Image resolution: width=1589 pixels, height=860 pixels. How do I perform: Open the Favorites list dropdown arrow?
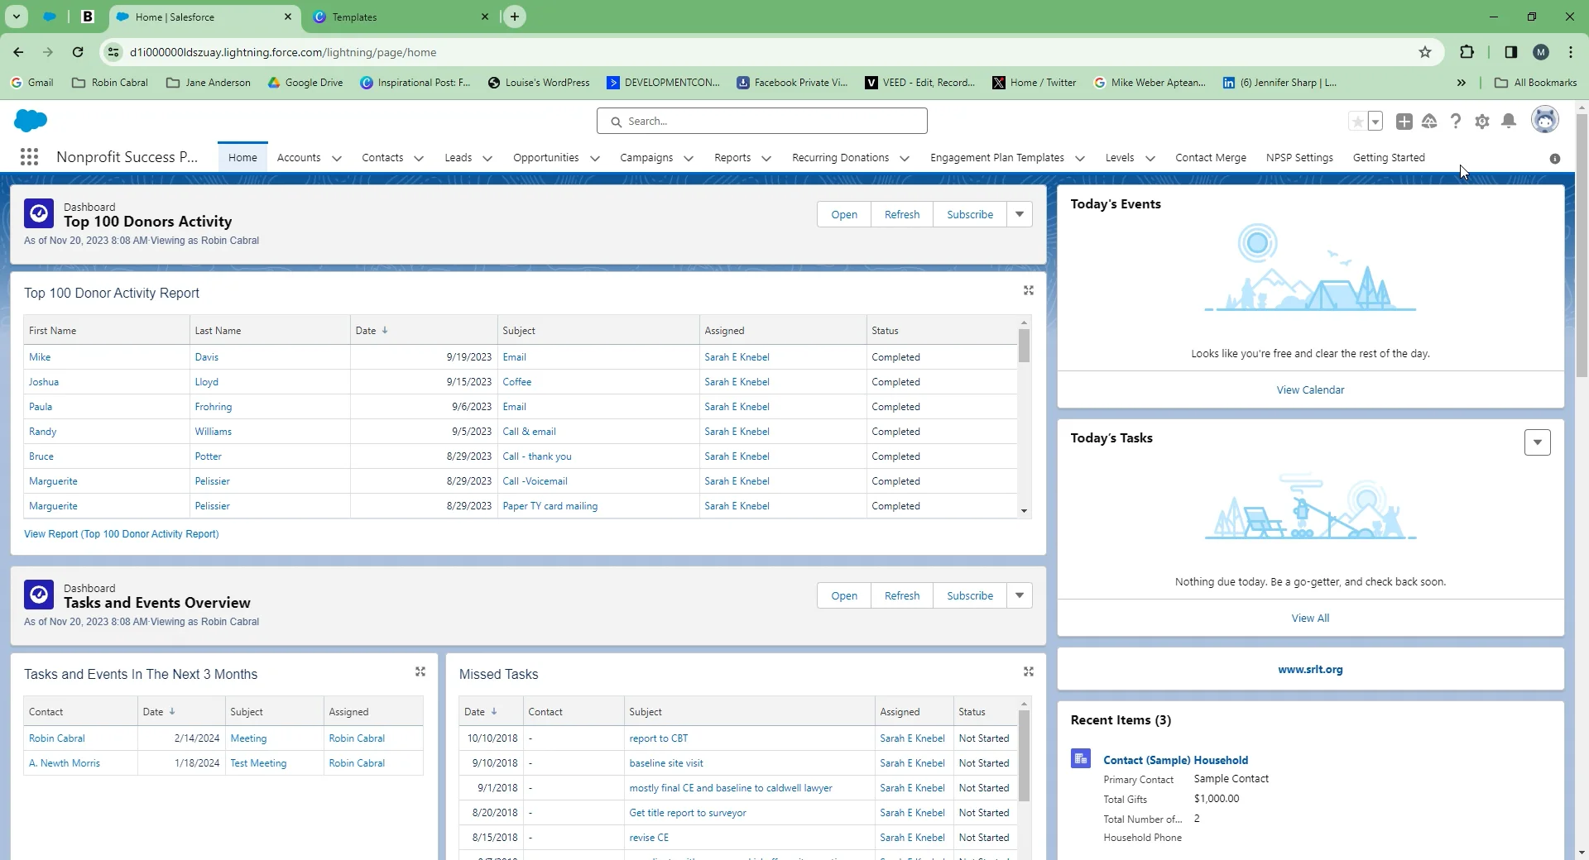[1375, 122]
